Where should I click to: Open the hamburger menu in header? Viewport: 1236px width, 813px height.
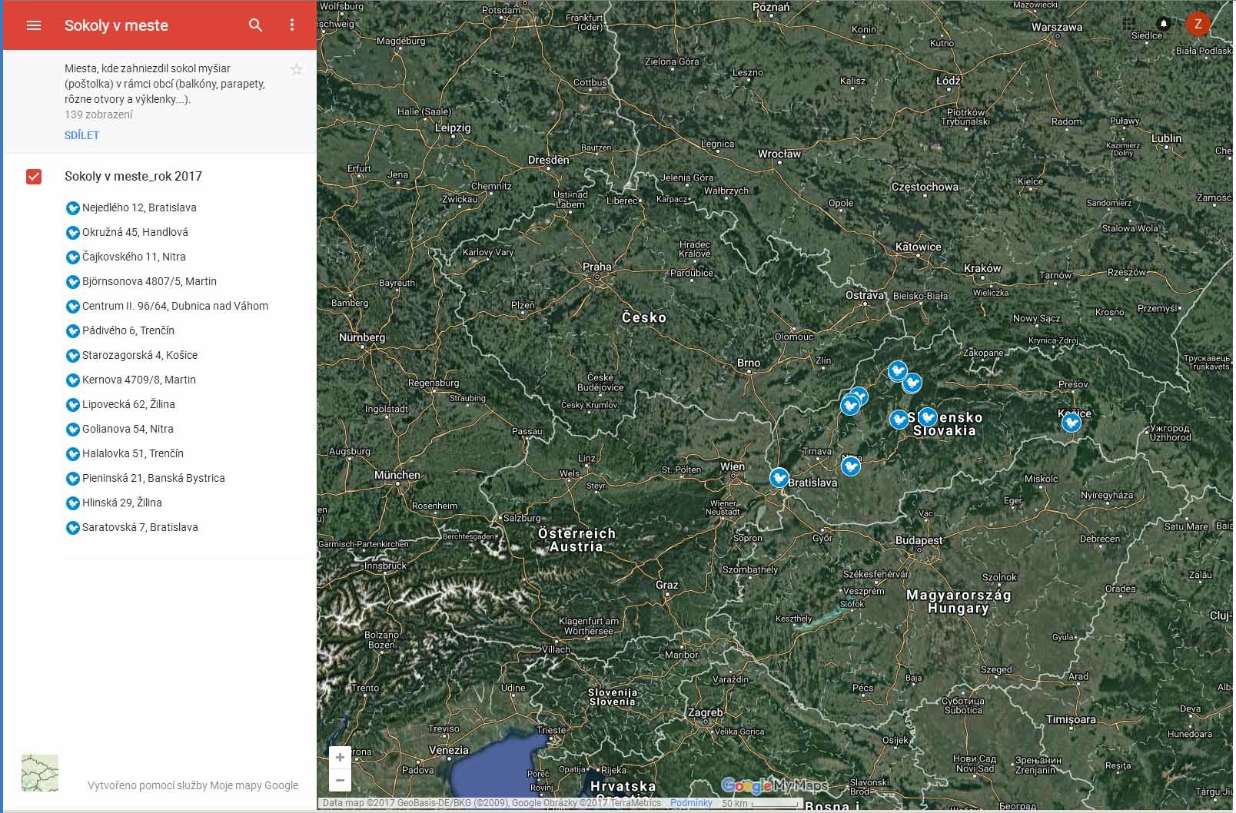[x=33, y=25]
